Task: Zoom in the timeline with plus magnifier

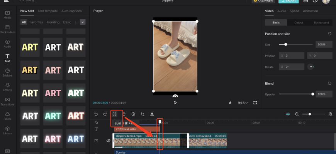Action: tap(331, 114)
